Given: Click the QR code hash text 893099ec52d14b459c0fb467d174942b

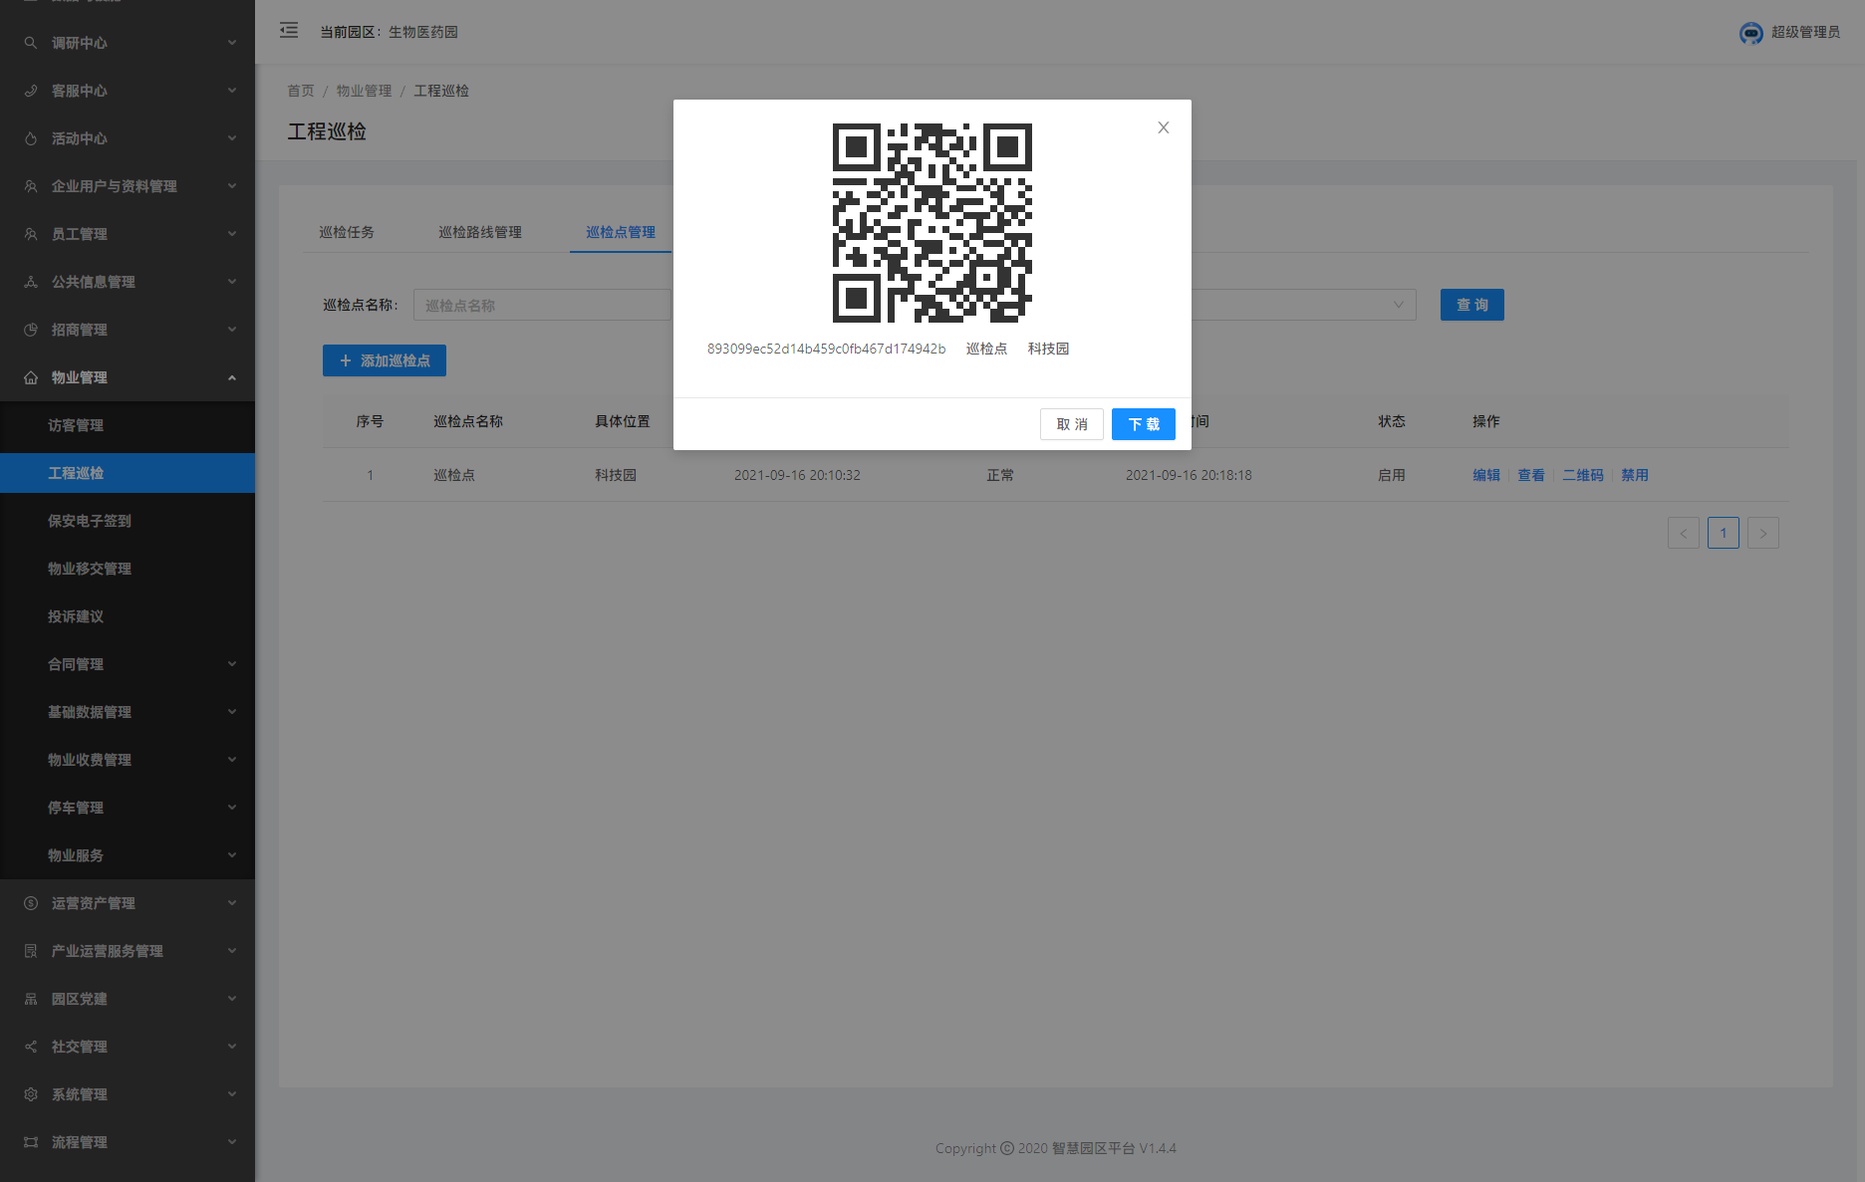Looking at the screenshot, I should (x=826, y=349).
